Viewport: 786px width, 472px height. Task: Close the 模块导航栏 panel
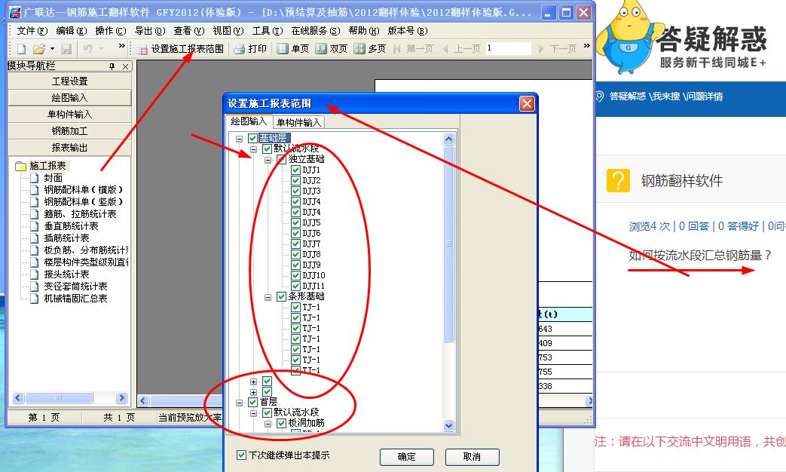click(125, 66)
